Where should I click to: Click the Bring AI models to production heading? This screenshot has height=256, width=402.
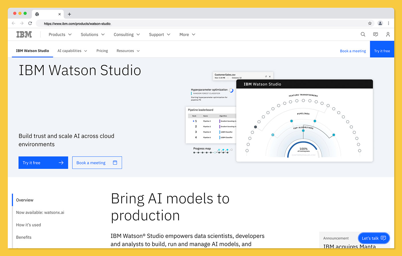pos(170,207)
